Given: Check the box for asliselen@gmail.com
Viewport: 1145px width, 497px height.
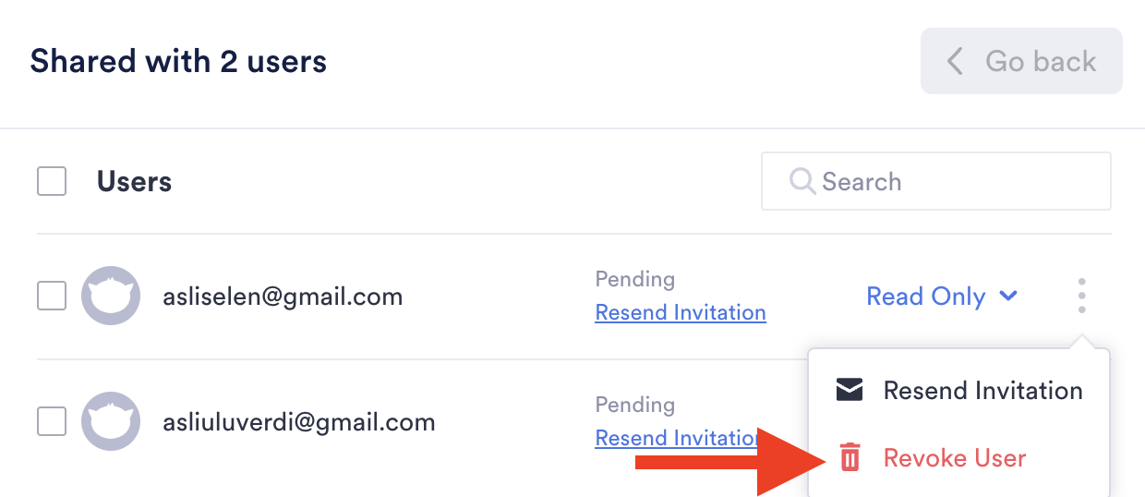Looking at the screenshot, I should coord(52,297).
